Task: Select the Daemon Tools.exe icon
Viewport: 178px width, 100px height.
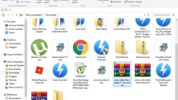Action: (101, 47)
